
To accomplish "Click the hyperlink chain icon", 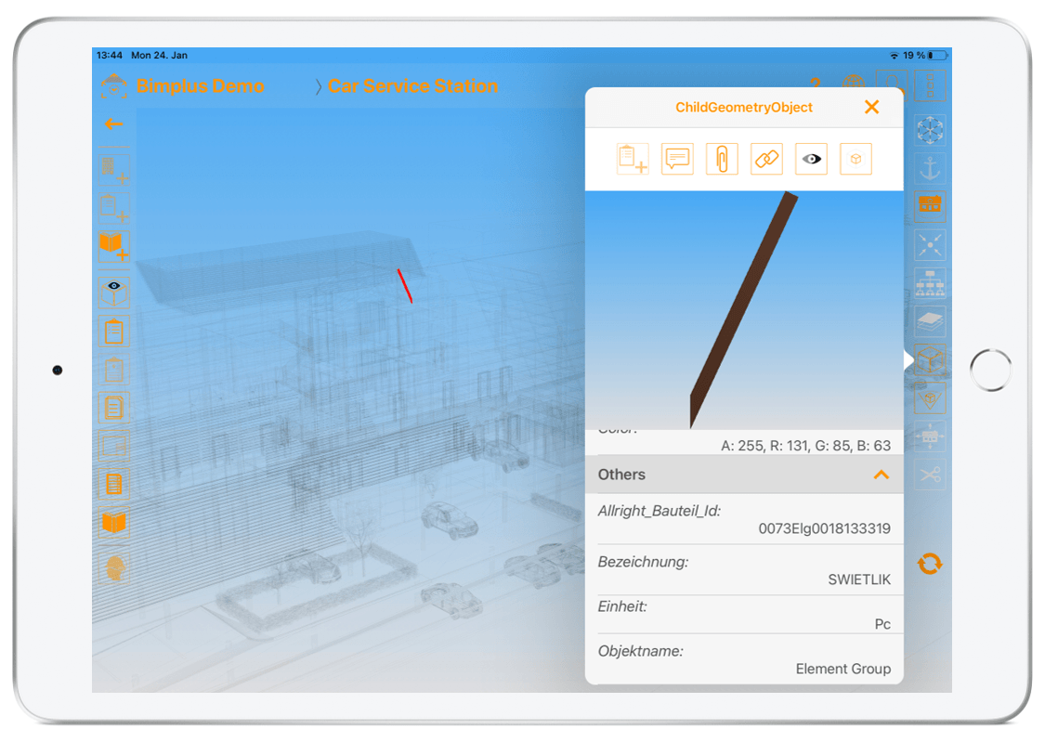I will (766, 159).
